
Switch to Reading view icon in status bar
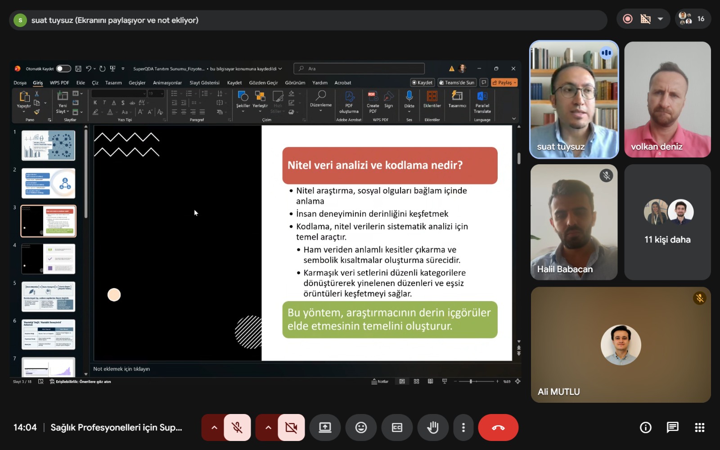pos(430,382)
